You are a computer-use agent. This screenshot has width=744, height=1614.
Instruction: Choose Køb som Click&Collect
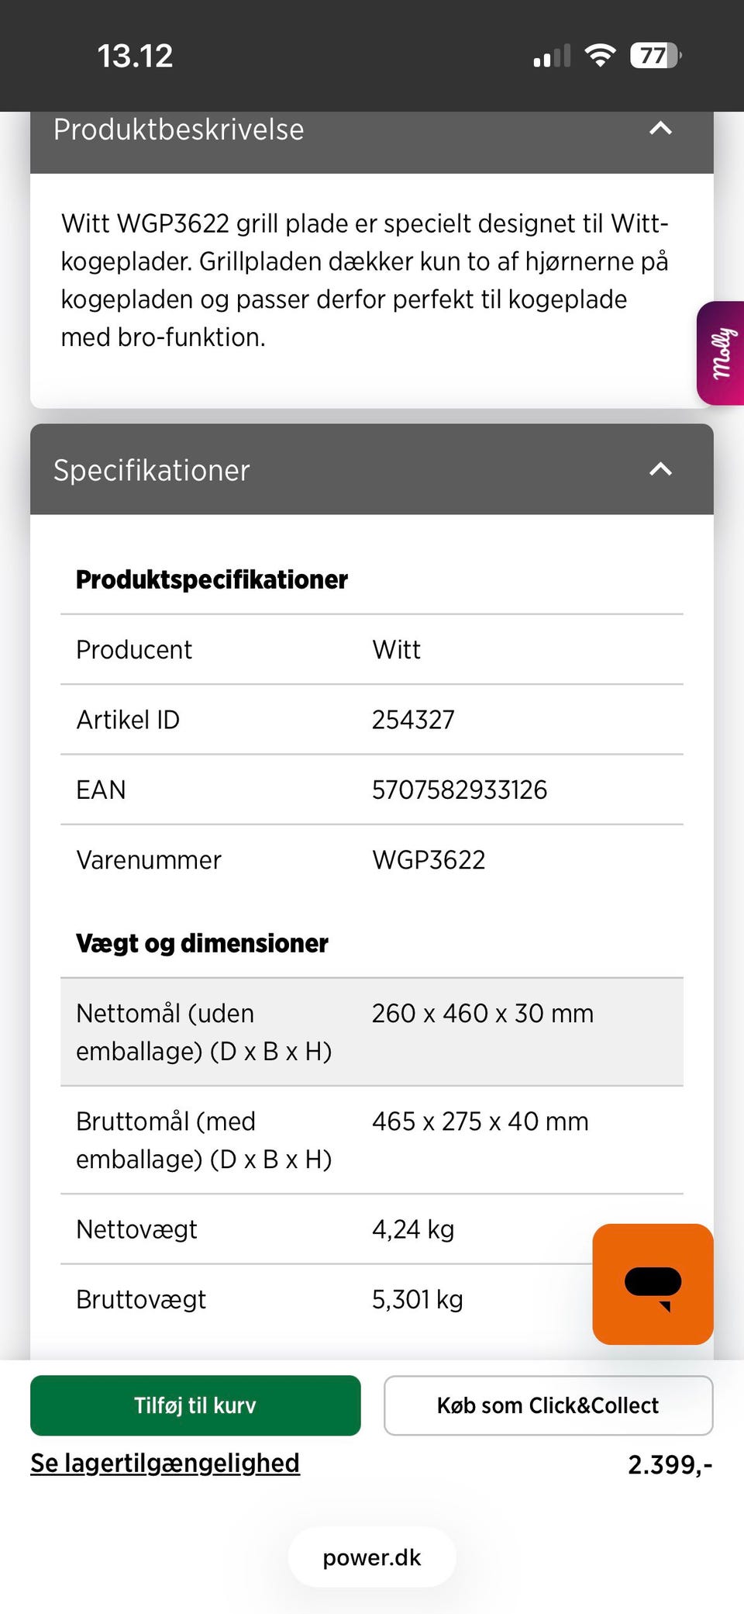click(548, 1405)
